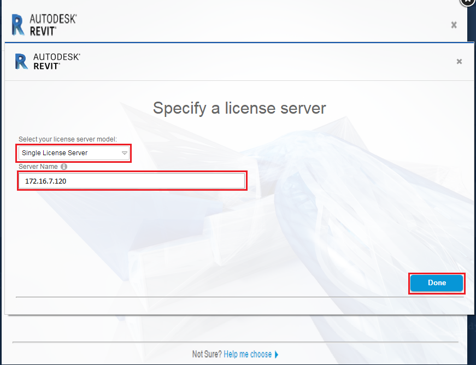Close the Specify a license server dialog

(459, 62)
